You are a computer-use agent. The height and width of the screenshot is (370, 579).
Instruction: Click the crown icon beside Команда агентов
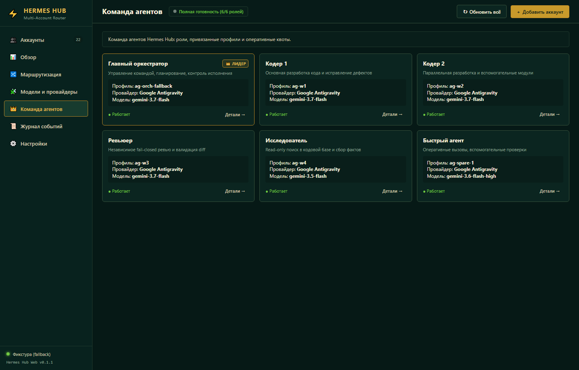tap(13, 109)
